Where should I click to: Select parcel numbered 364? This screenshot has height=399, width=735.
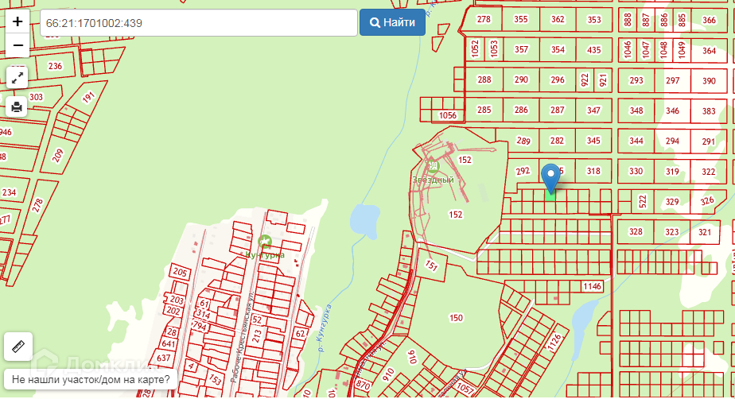[x=709, y=50]
